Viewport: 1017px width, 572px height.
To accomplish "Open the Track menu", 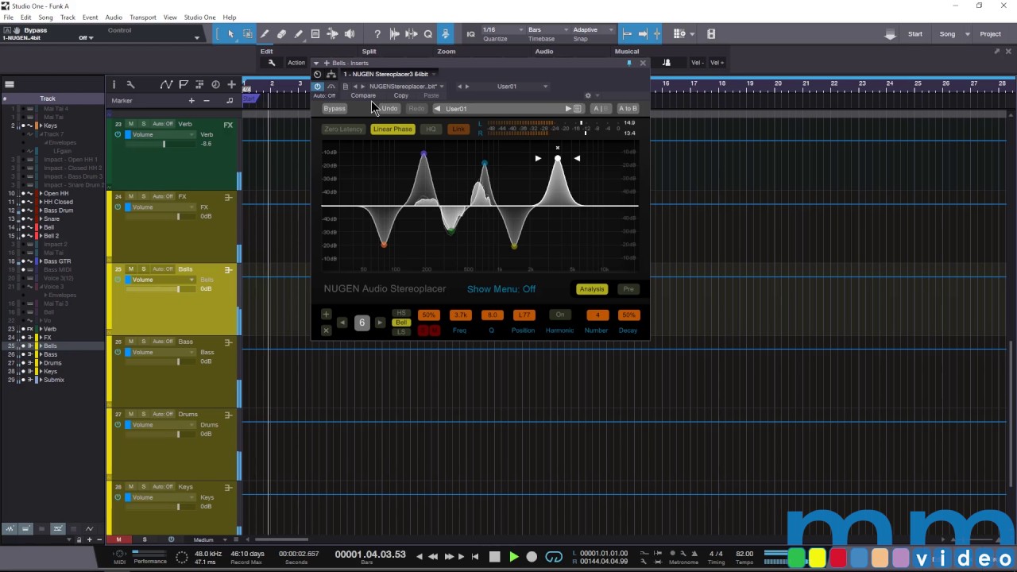I will (68, 17).
